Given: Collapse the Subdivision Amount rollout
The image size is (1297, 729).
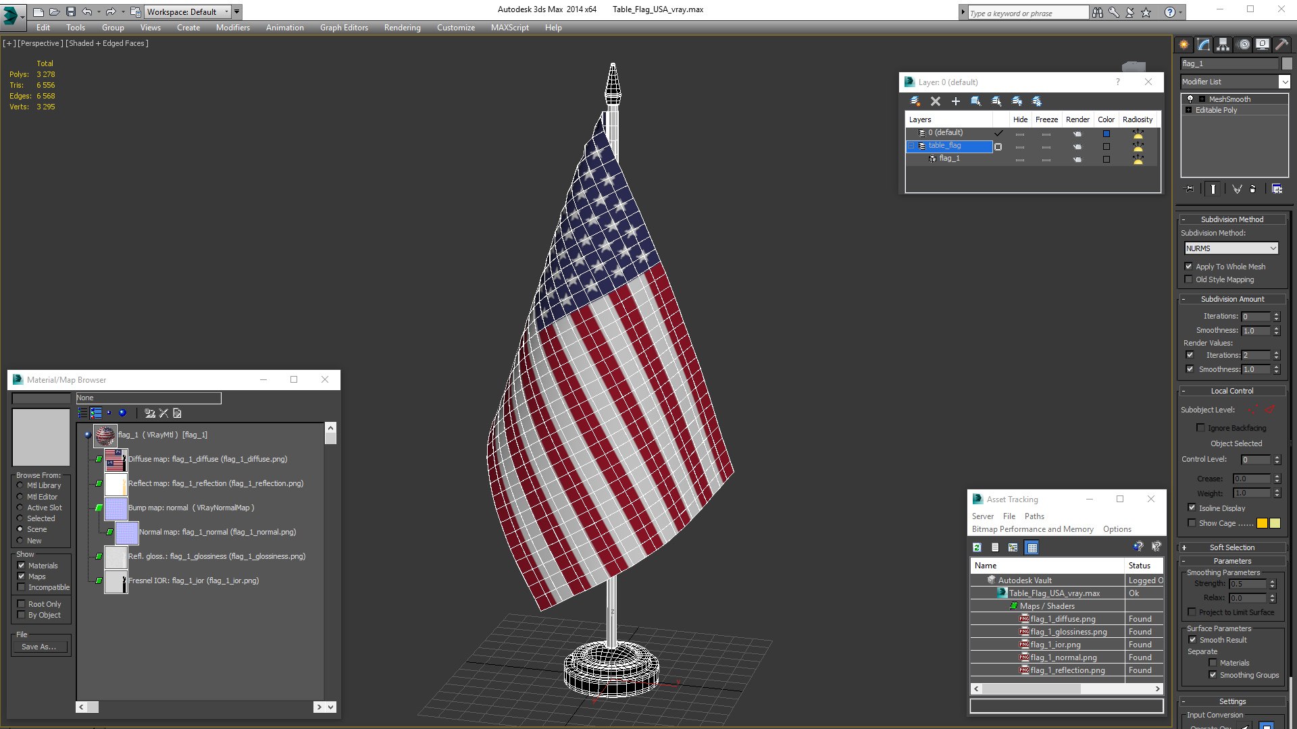Looking at the screenshot, I should click(x=1232, y=299).
